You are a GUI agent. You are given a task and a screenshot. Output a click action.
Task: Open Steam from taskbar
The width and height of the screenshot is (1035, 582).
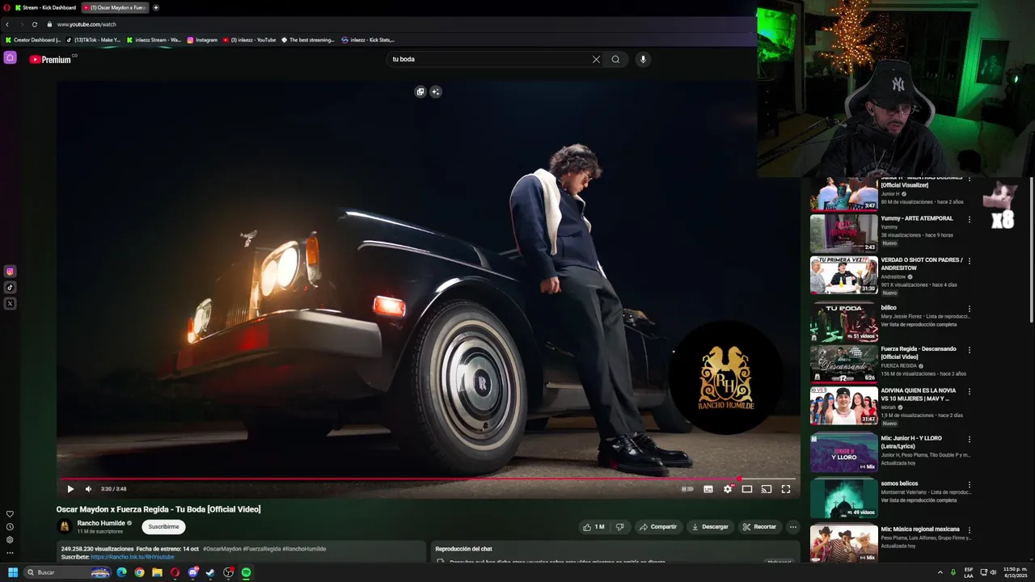coord(210,572)
